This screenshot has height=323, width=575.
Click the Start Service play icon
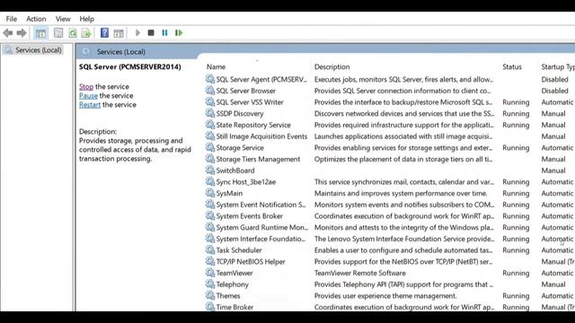pos(137,33)
